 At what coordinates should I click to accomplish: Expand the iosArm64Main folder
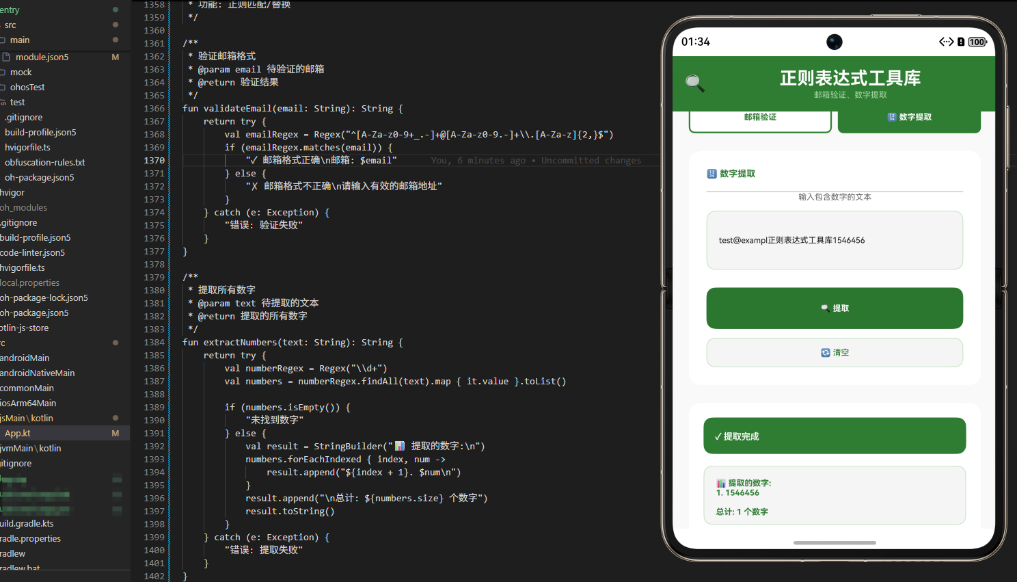[x=28, y=403]
